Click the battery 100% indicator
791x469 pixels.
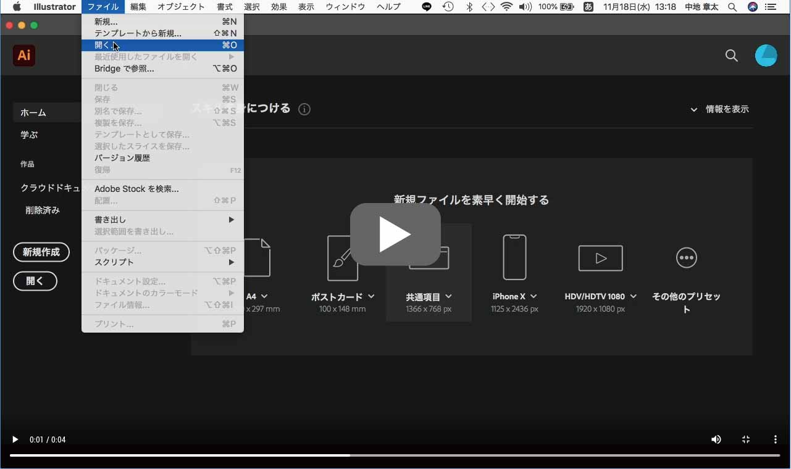pyautogui.click(x=558, y=7)
